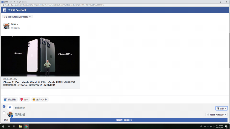Open the friends and contacts audience dropdown
This screenshot has height=129, width=230.
point(216,115)
